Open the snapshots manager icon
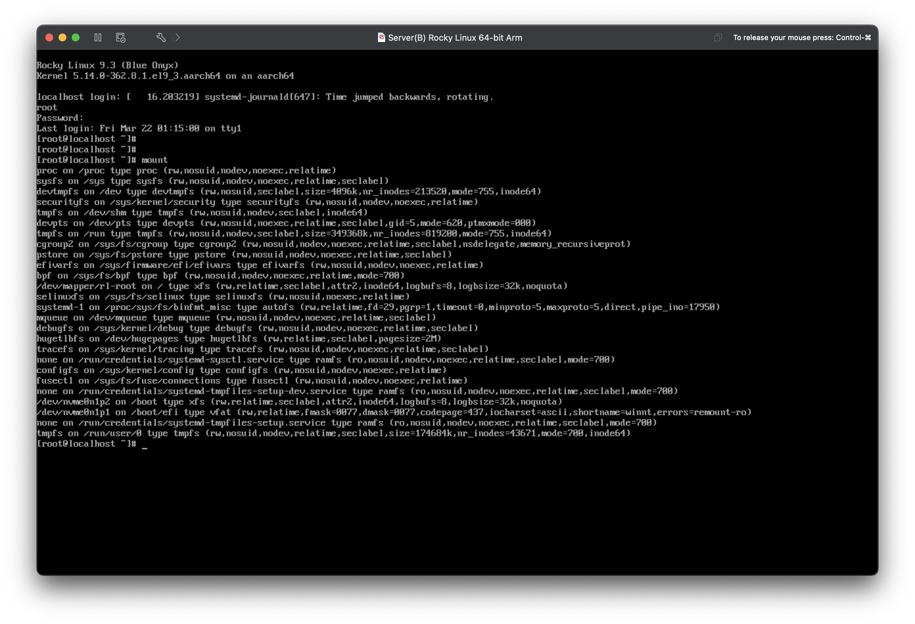This screenshot has height=624, width=915. [x=121, y=37]
